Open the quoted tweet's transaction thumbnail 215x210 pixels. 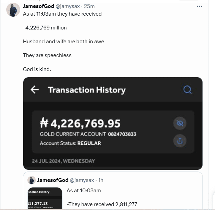coord(44,198)
